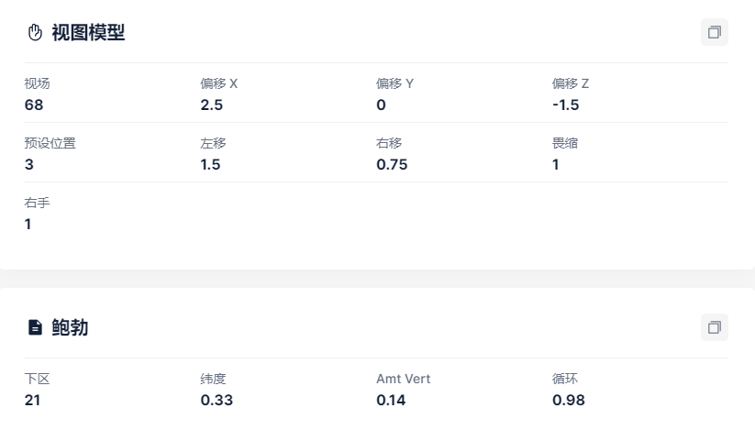The height and width of the screenshot is (441, 755).
Task: Click the copy icon for 视图模型 section
Action: pos(714,33)
